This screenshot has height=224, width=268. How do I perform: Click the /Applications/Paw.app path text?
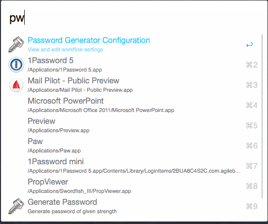pos(54,150)
